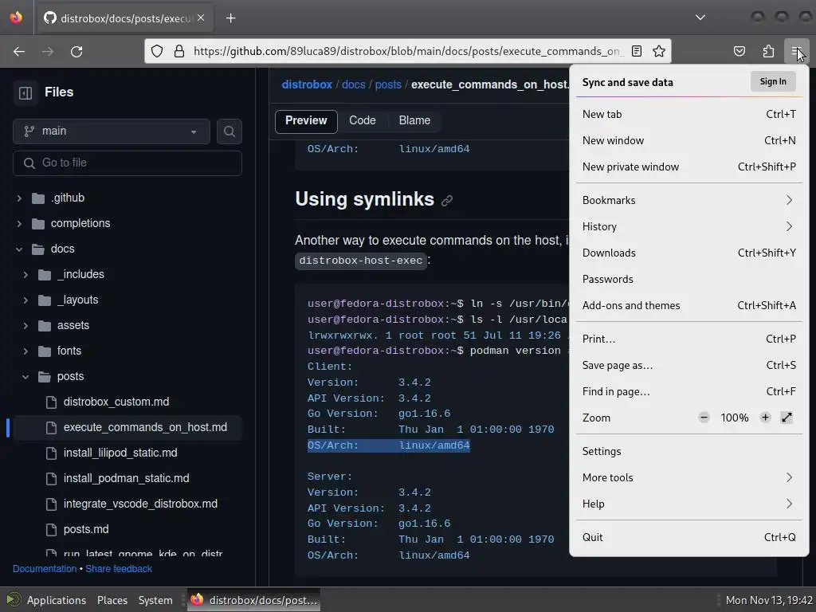Choose Save page as menu item

pyautogui.click(x=689, y=365)
